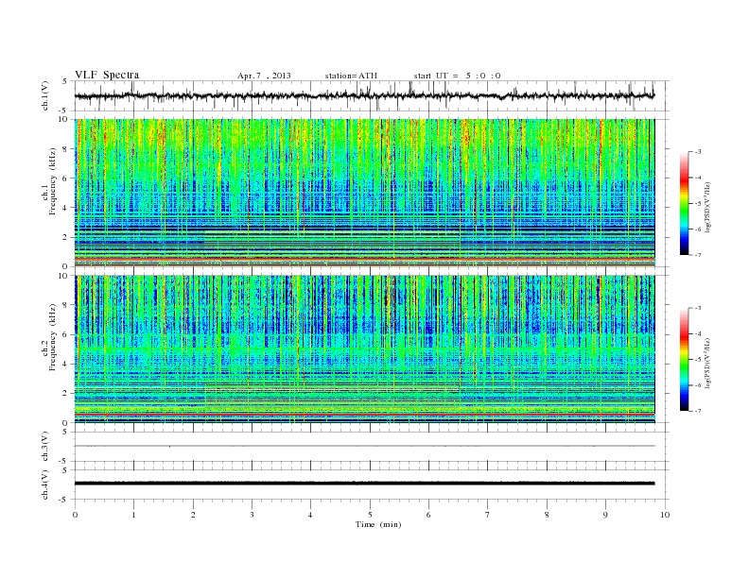The width and height of the screenshot is (749, 578).
Task: Click the "-3" tick on ch.1 color bar
Action: 698,152
